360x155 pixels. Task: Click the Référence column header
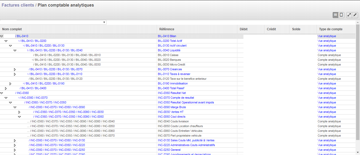tap(167, 29)
